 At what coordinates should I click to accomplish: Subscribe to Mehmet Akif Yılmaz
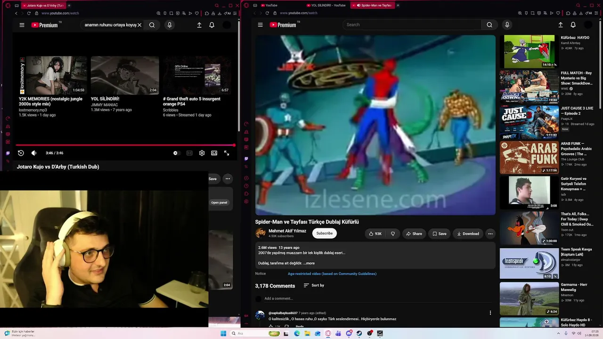[x=325, y=234]
